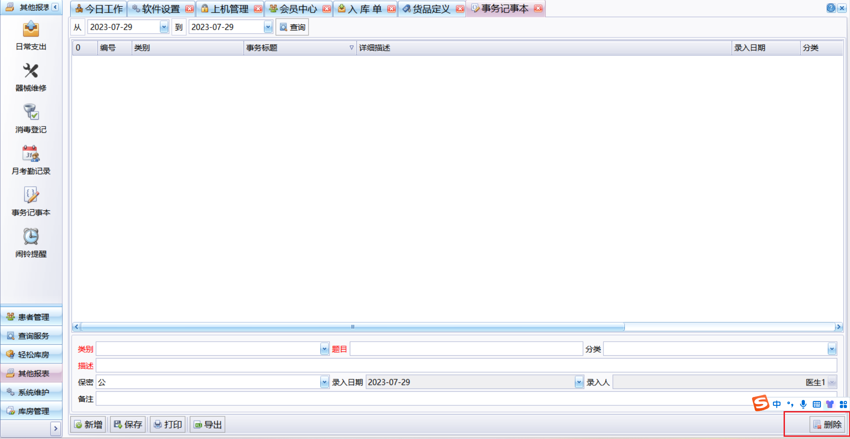Open the end date 到 dropdown

click(268, 27)
